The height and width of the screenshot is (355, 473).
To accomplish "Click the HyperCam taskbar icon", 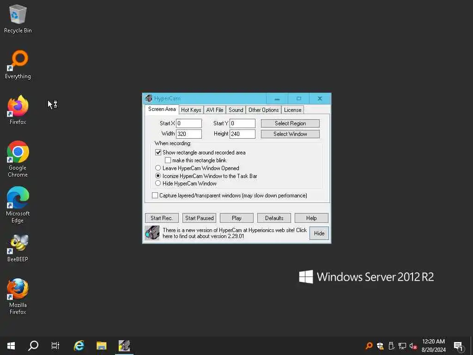I will [x=124, y=346].
